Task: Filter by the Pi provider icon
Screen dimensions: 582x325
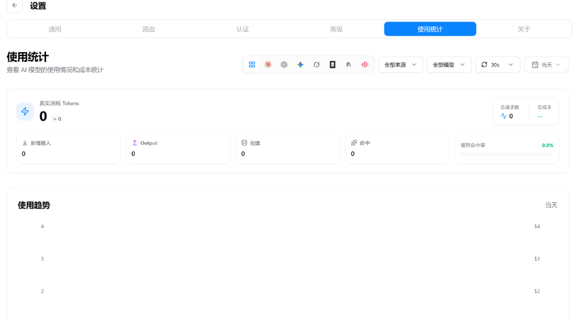Action: click(348, 65)
